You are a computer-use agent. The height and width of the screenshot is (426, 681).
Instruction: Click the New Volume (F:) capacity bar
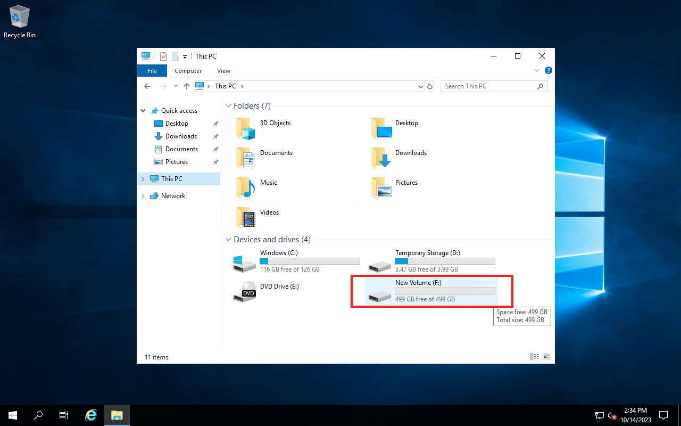pyautogui.click(x=445, y=291)
